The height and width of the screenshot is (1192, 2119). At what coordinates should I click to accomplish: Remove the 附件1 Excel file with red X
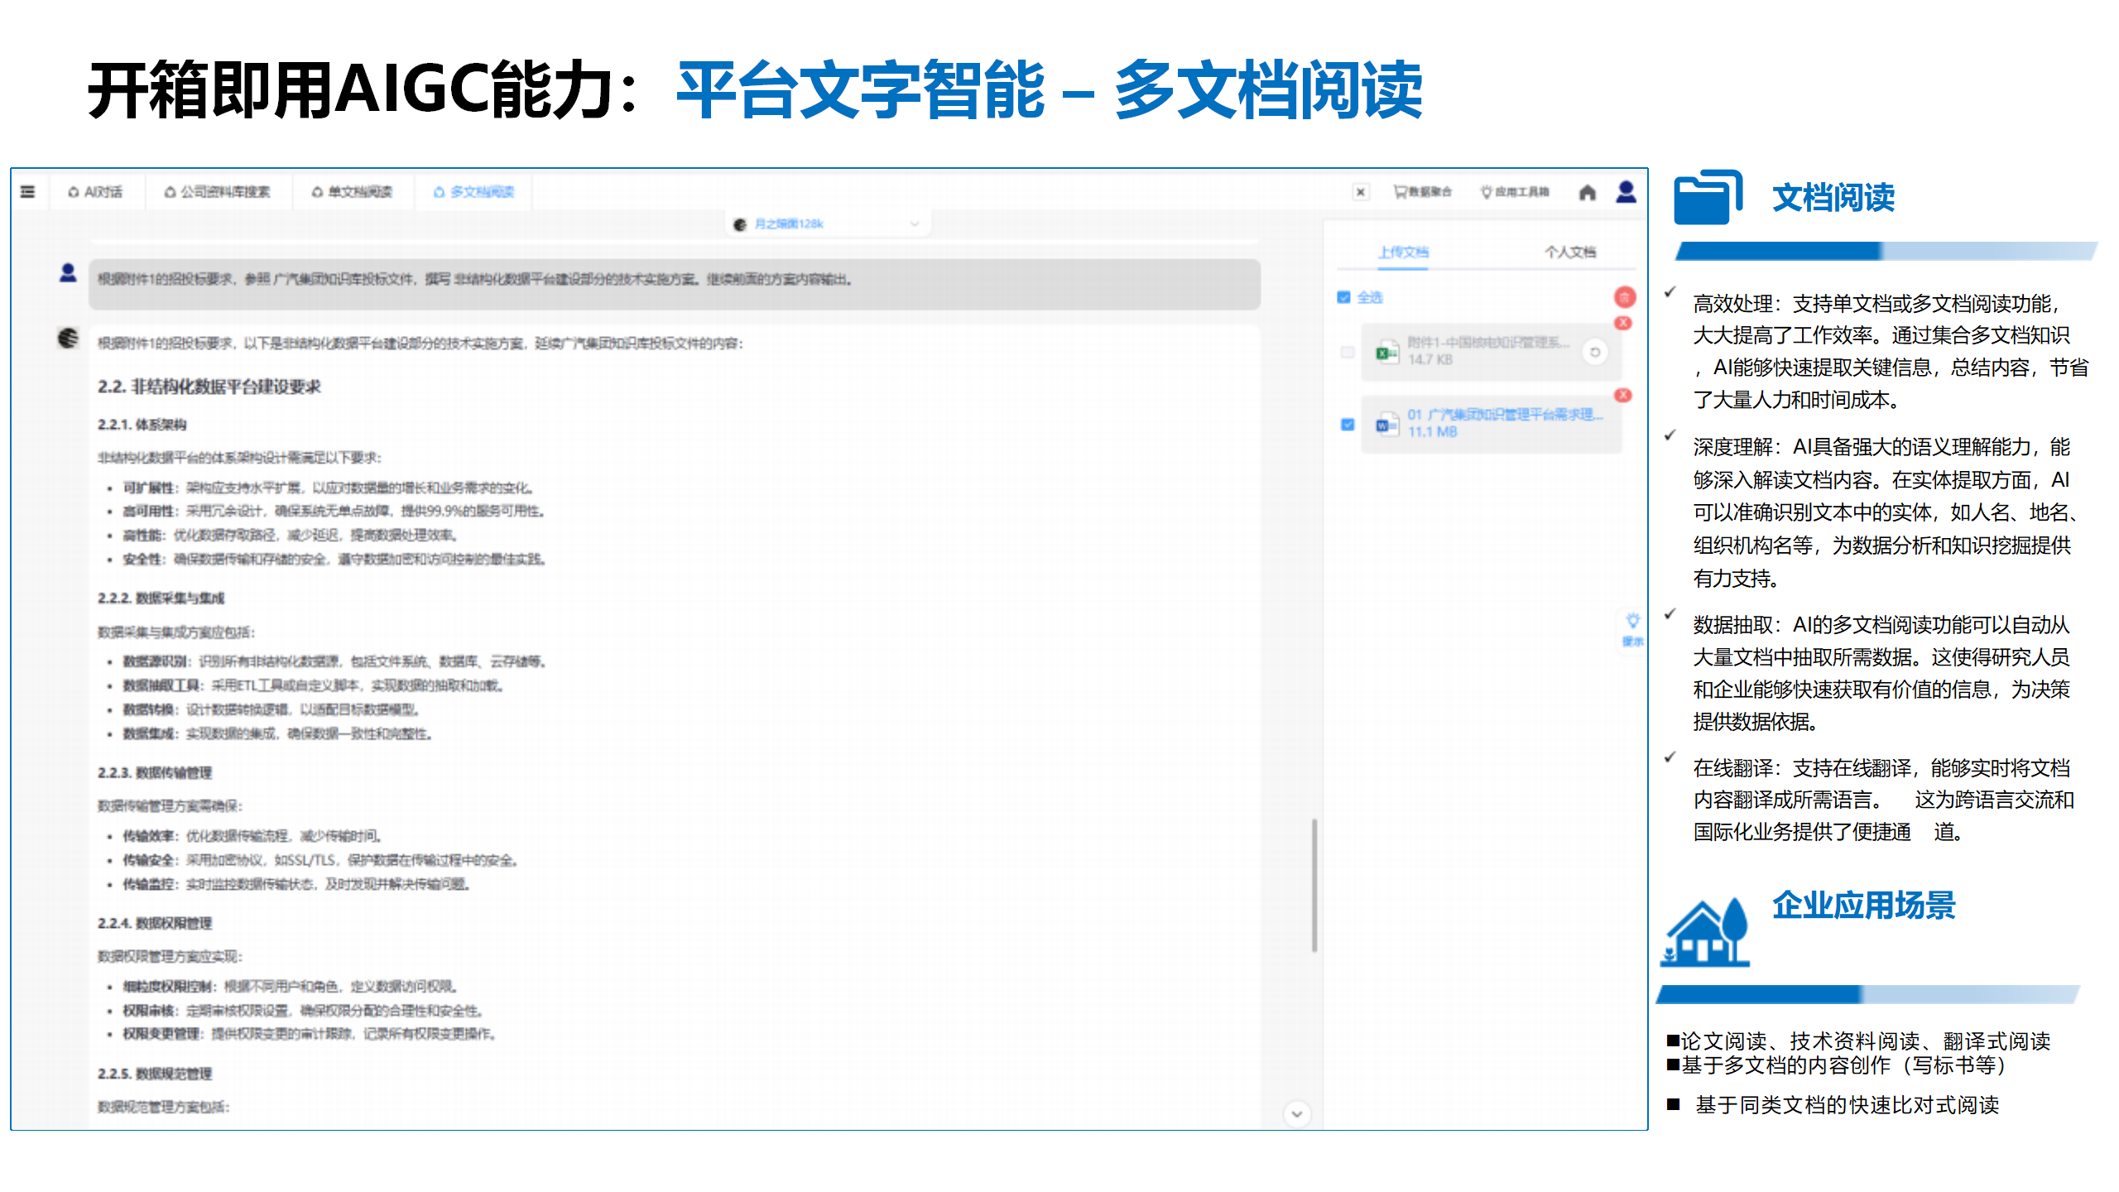click(x=1623, y=324)
